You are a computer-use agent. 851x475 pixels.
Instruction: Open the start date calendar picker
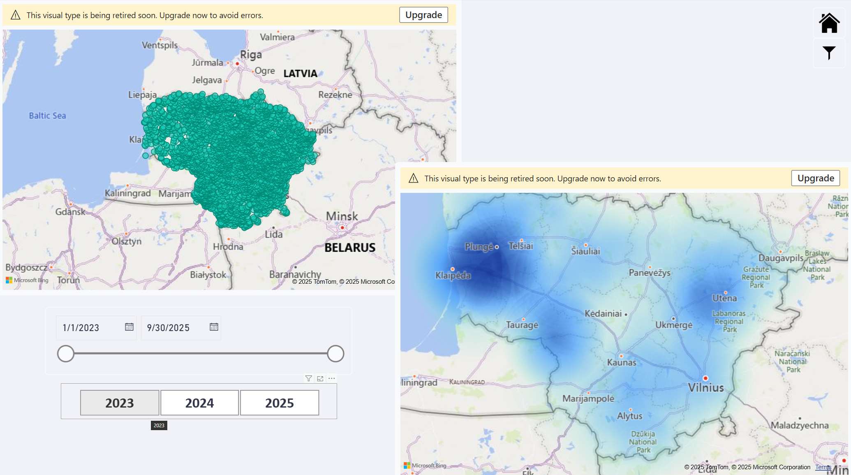129,327
